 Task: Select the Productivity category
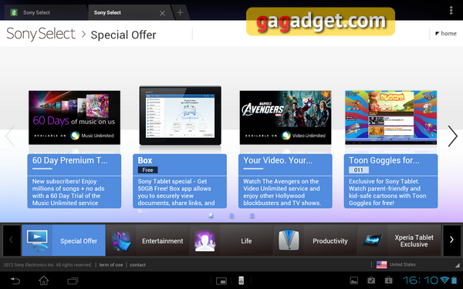(x=315, y=240)
